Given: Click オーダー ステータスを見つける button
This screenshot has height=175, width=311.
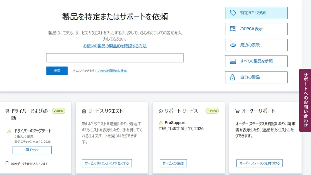Looking at the screenshot, I should pyautogui.click(x=259, y=163).
